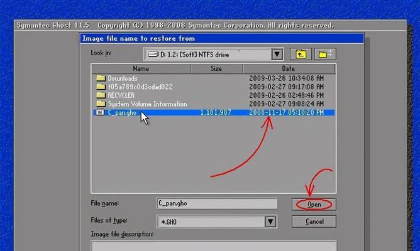
Task: Click date 2008-11-17 05:10:20 PM
Action: pyautogui.click(x=286, y=112)
